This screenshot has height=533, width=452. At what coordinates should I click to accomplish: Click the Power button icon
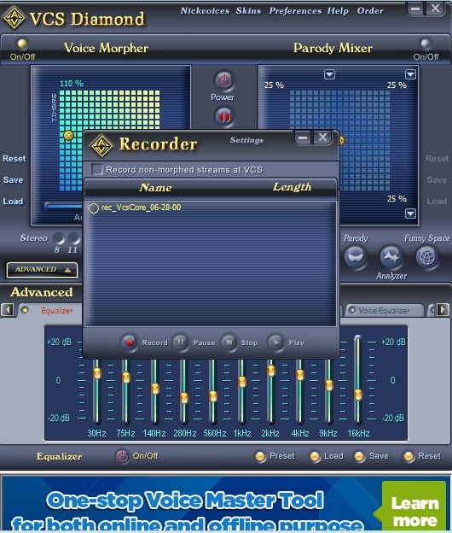pyautogui.click(x=224, y=81)
